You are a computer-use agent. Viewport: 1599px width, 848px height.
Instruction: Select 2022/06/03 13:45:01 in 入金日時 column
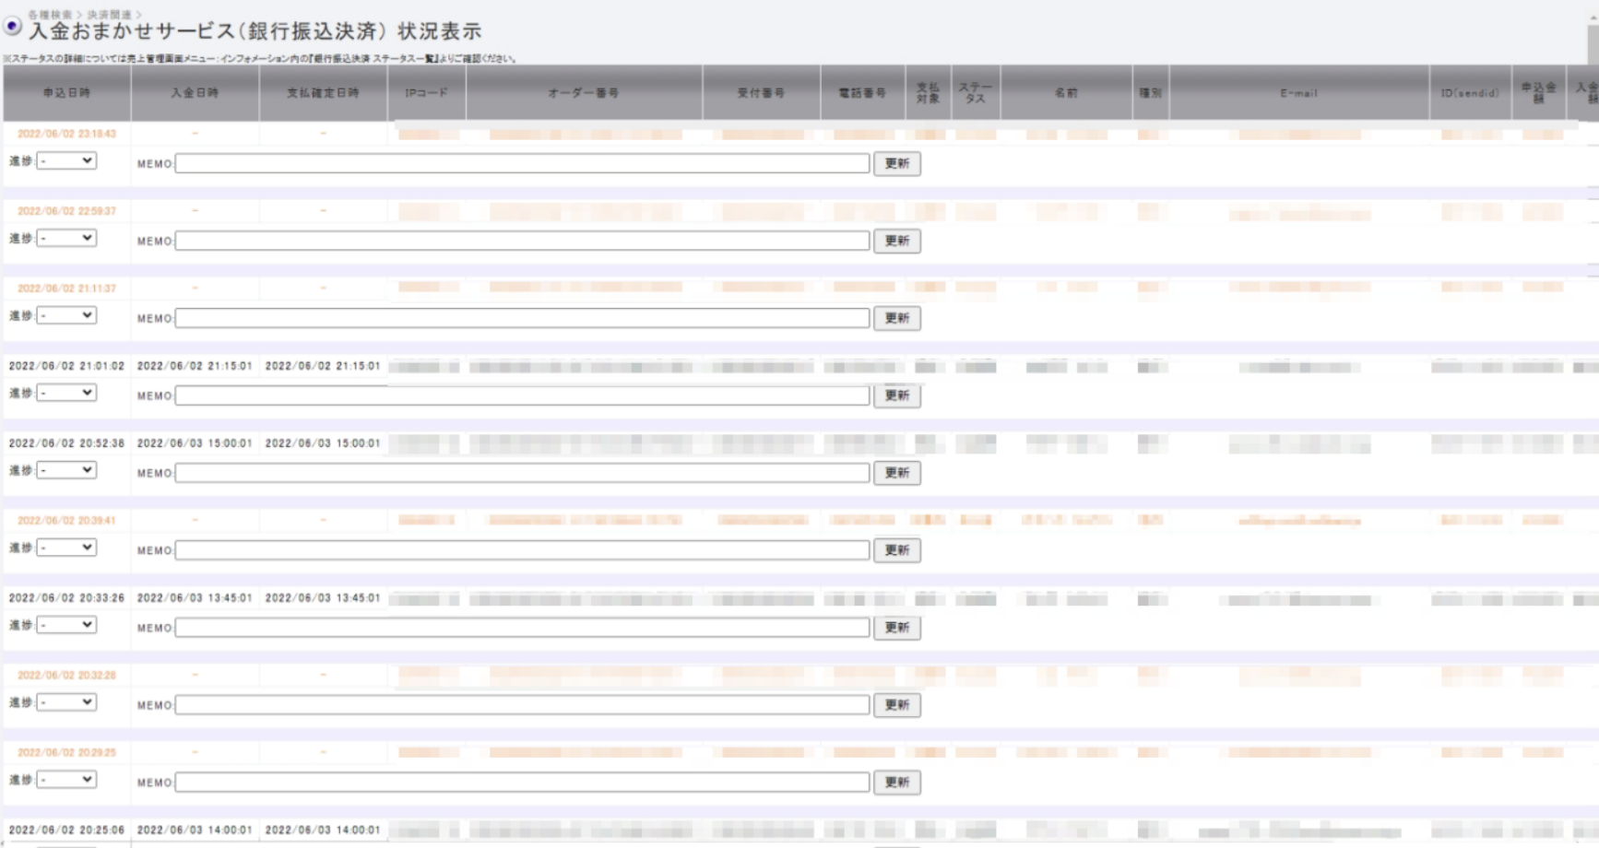(195, 598)
